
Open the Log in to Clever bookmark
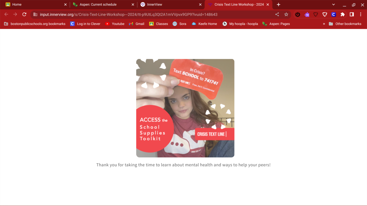pos(85,24)
